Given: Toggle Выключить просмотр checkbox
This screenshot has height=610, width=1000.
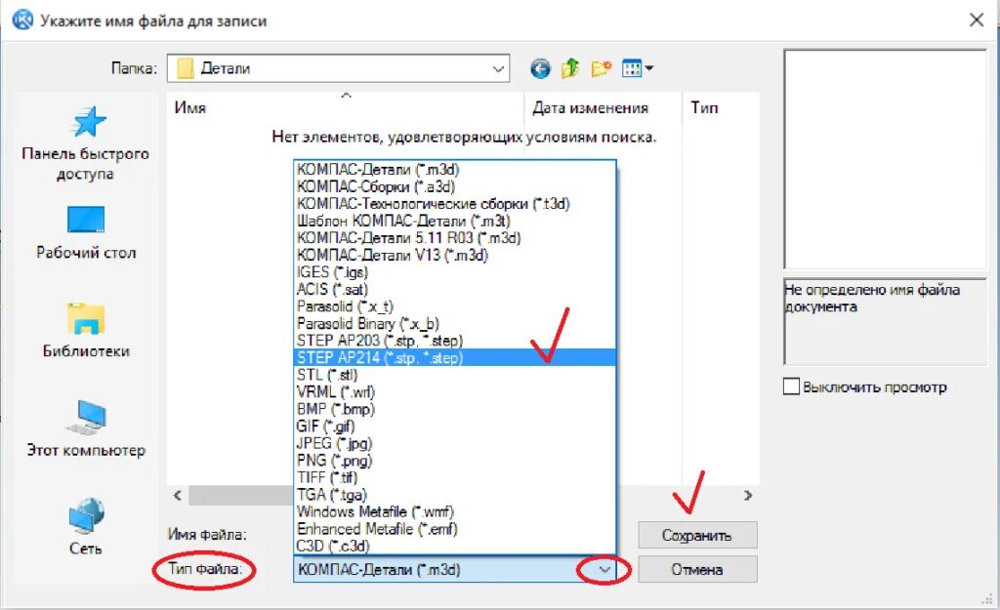Looking at the screenshot, I should click(791, 386).
